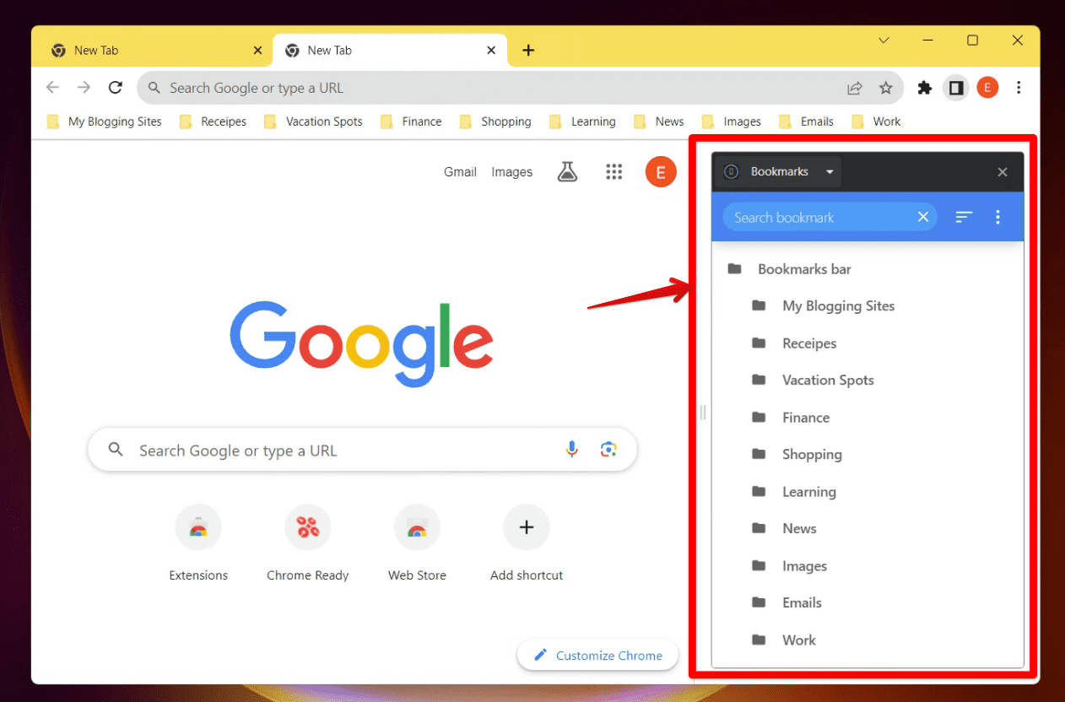Open My Blogging Sites folder on bookmarks bar
The height and width of the screenshot is (702, 1065).
coord(105,121)
